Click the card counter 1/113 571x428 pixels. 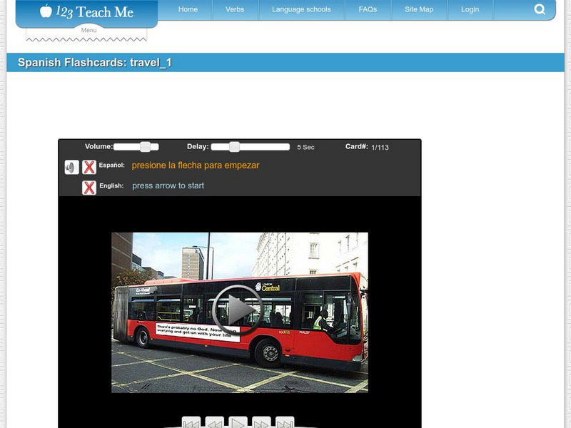[380, 148]
